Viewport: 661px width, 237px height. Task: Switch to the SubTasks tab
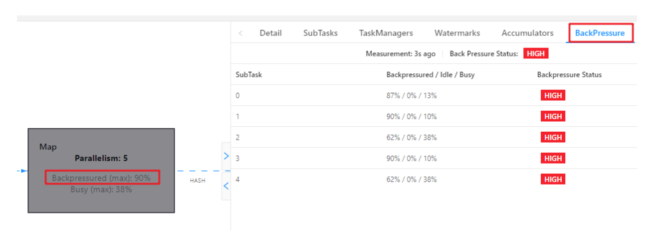pos(320,33)
